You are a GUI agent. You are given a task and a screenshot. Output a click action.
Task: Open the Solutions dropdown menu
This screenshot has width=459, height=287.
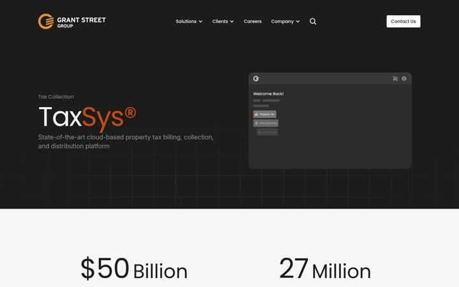coord(189,22)
